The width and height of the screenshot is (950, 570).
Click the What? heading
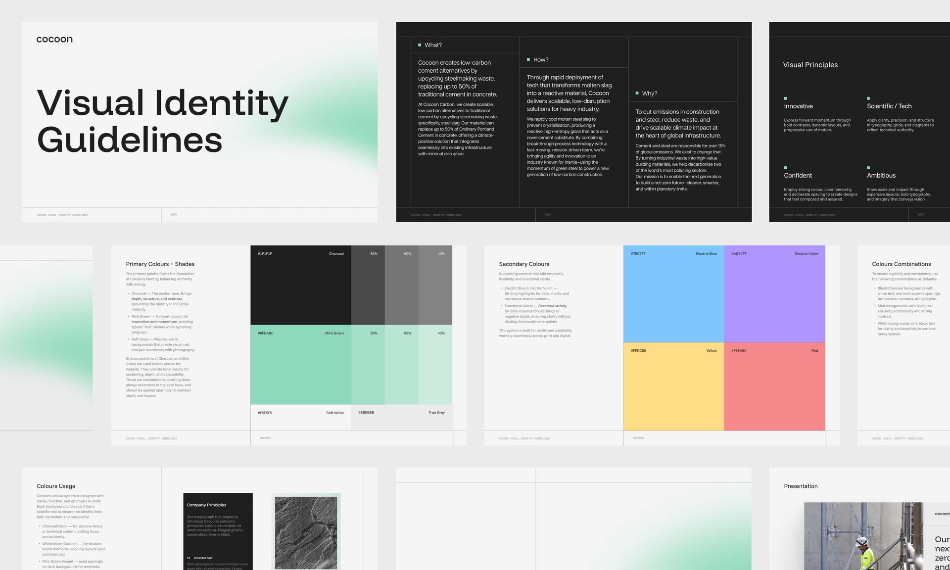(433, 45)
